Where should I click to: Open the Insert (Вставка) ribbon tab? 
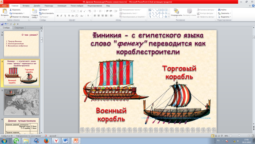(26, 6)
